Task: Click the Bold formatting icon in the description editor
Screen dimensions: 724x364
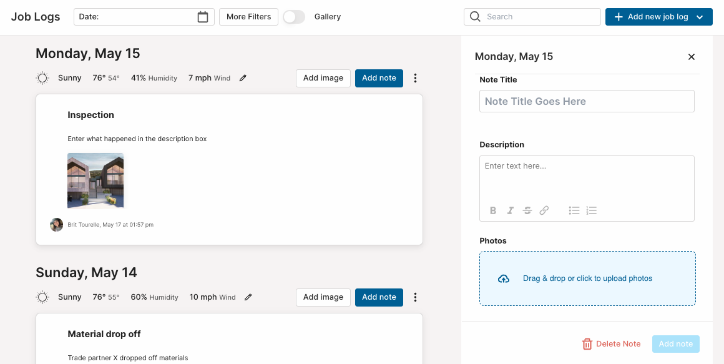Action: pos(493,210)
